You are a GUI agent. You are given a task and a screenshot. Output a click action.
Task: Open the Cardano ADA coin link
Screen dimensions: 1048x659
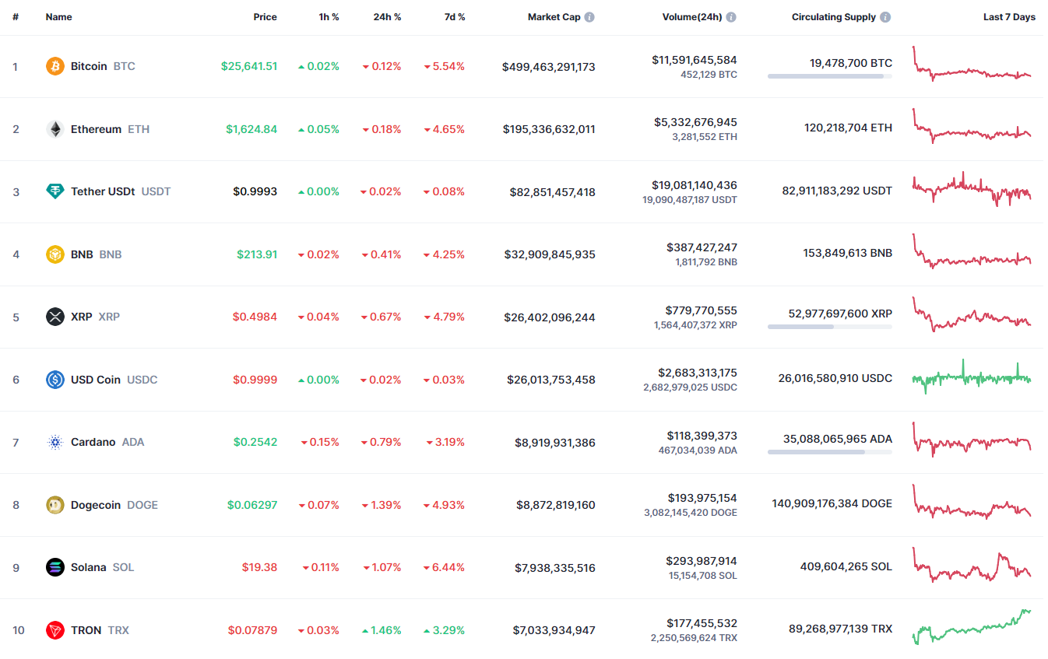pos(107,442)
